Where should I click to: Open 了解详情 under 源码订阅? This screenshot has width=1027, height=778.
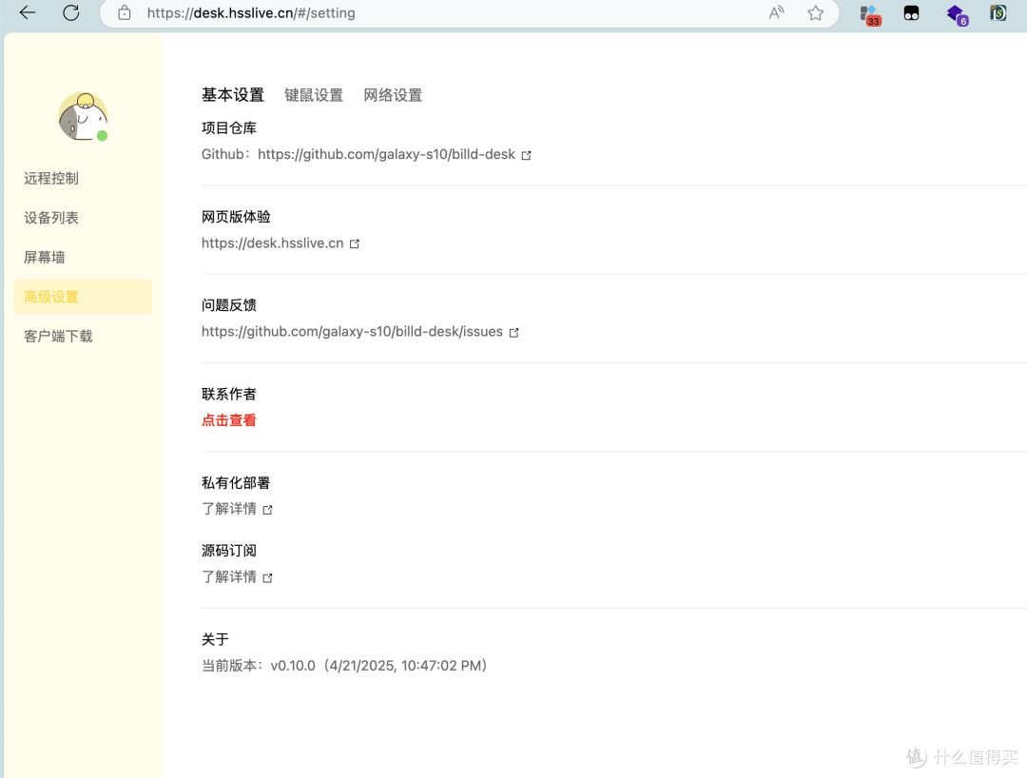(228, 577)
